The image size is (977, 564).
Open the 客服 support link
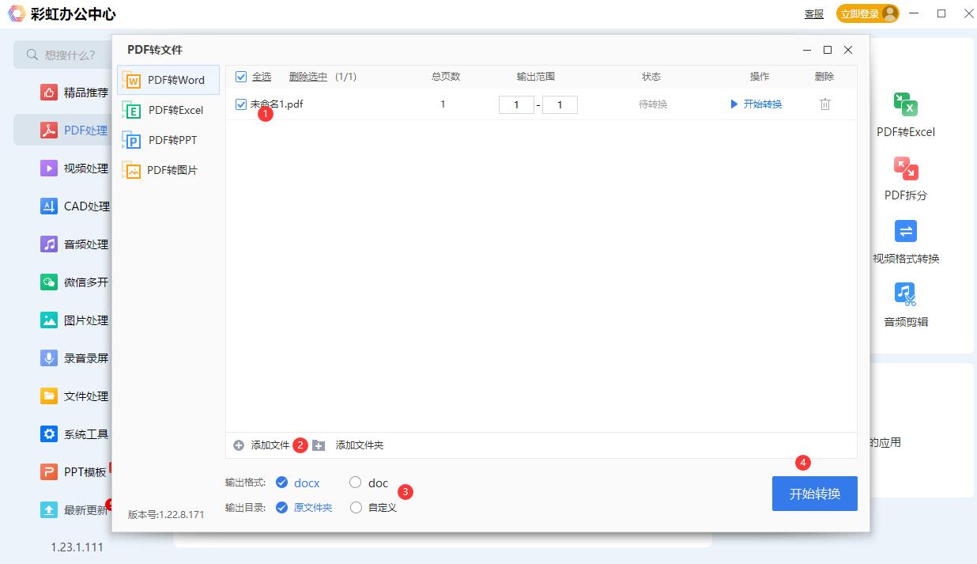click(x=813, y=13)
